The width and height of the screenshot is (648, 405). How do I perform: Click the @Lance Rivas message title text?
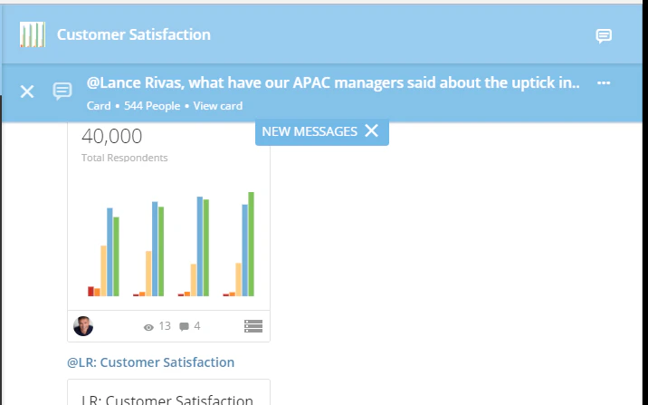click(333, 82)
